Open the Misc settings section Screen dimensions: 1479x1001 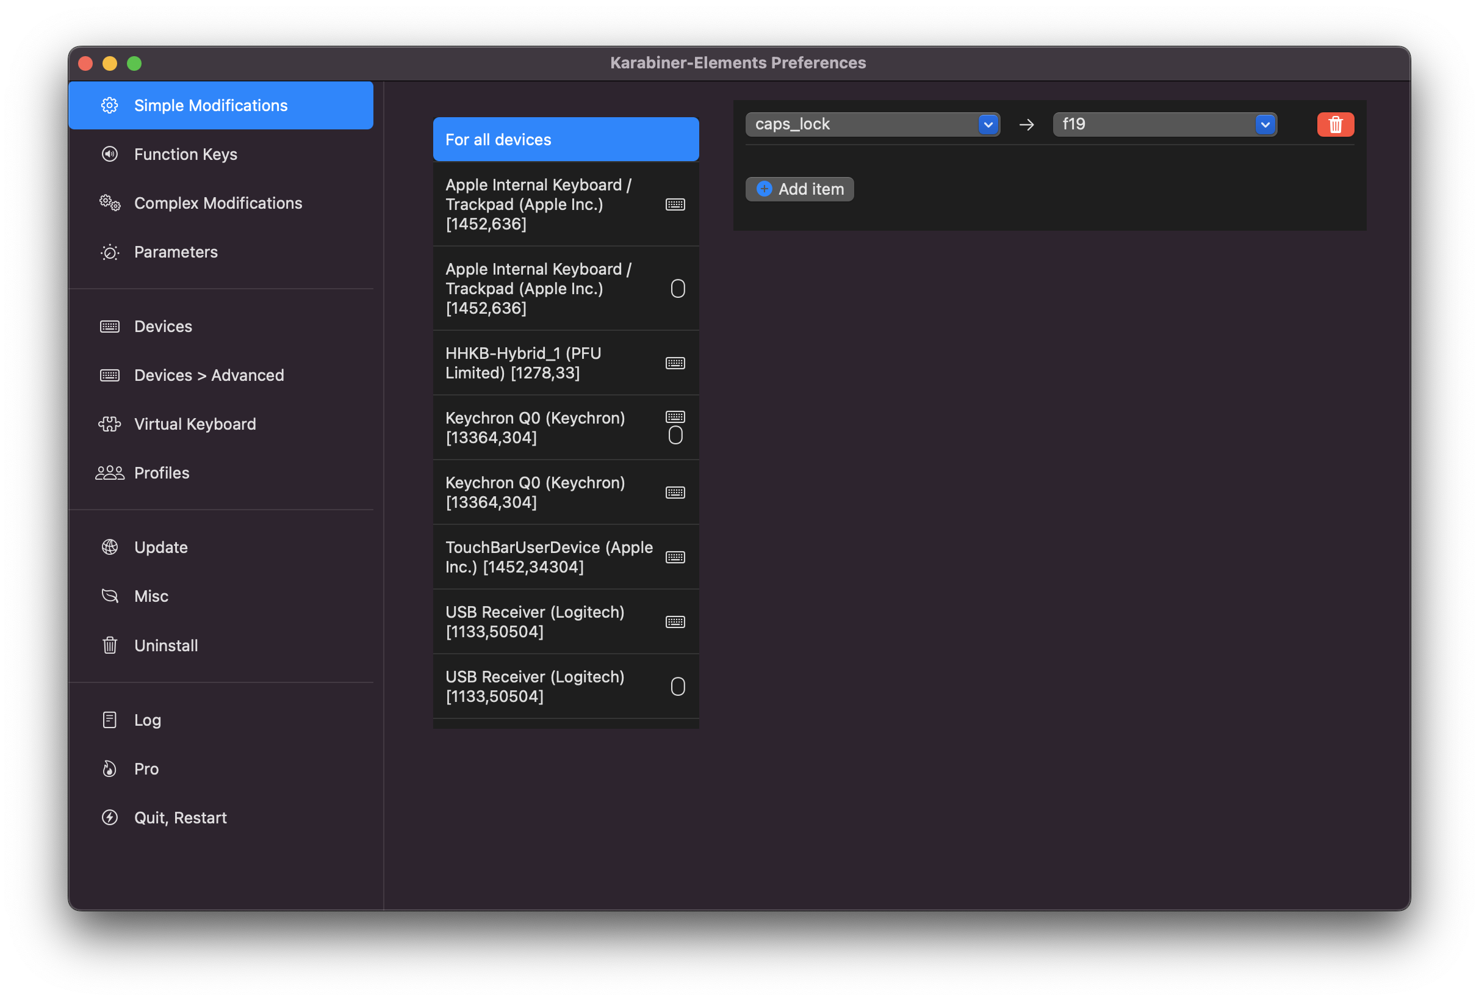[151, 597]
